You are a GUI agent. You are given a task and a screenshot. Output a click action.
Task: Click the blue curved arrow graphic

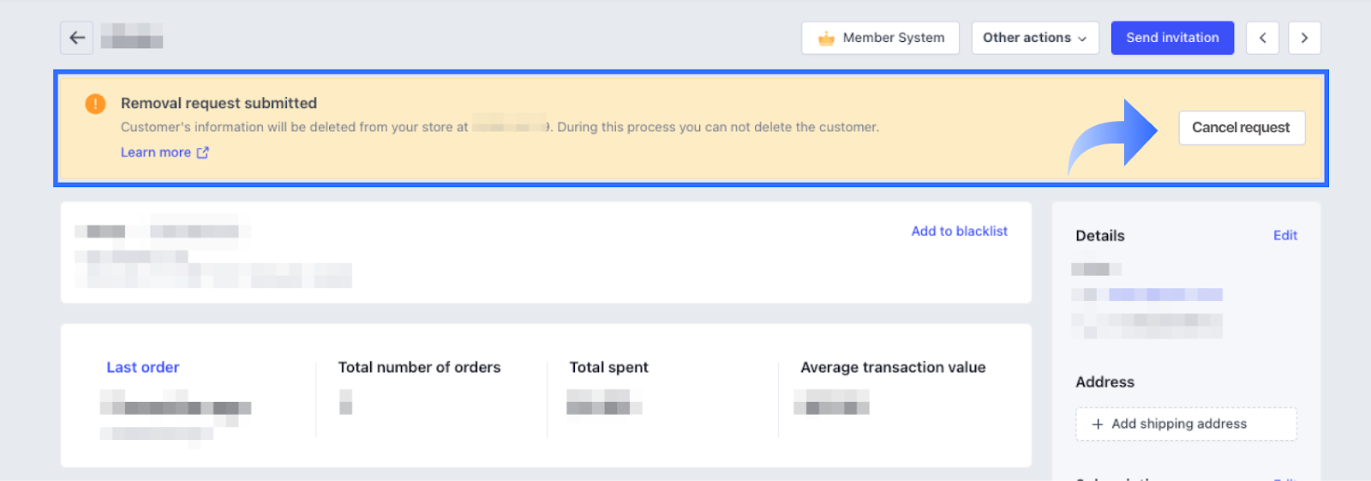click(x=1114, y=136)
